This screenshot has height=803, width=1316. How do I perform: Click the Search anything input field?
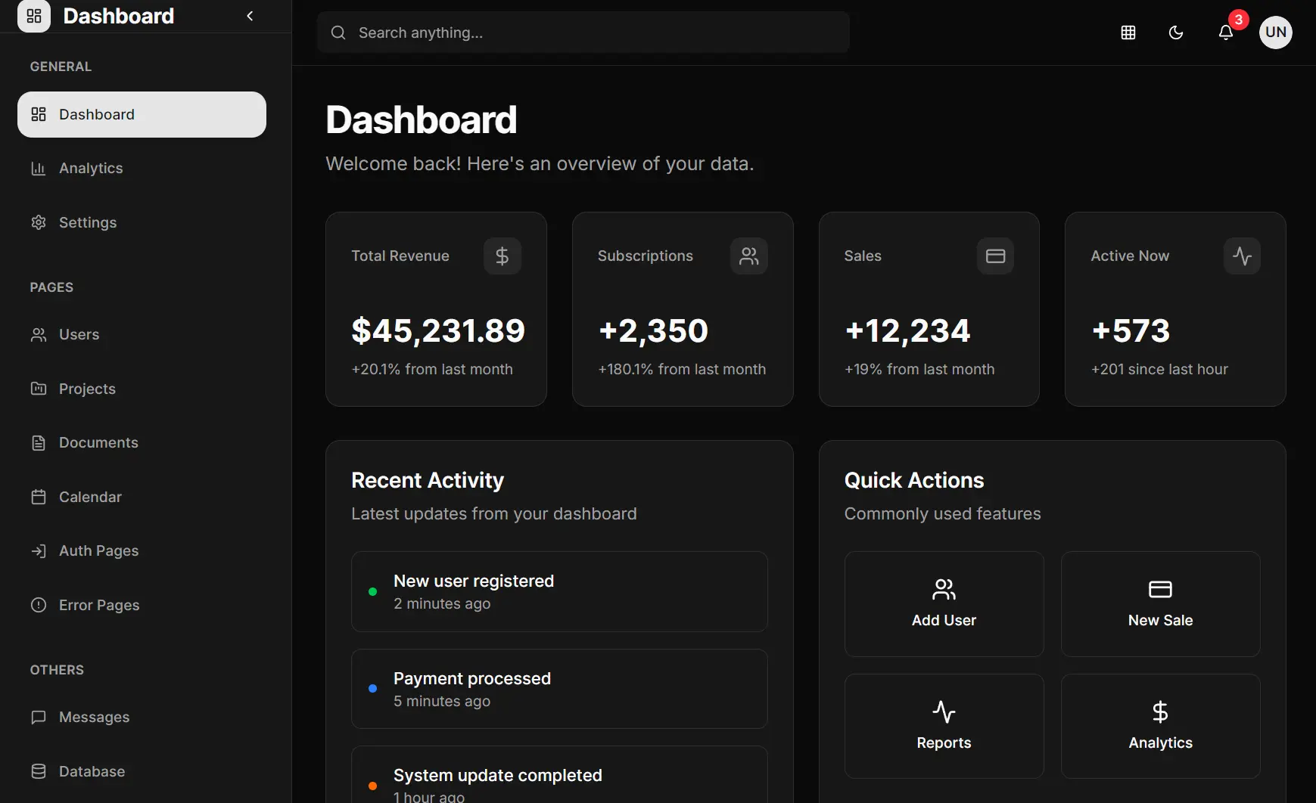pos(583,33)
